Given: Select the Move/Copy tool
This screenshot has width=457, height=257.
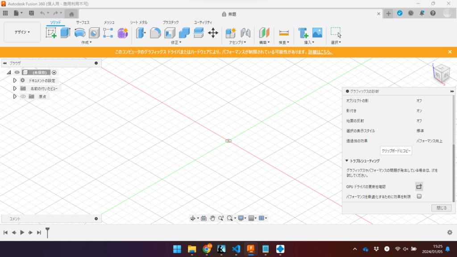Looking at the screenshot, I should point(213,33).
